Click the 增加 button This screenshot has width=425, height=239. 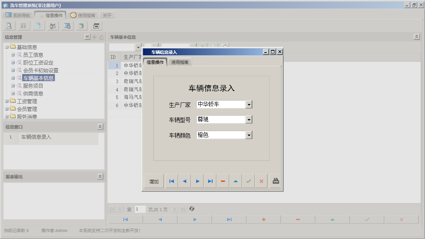(x=153, y=181)
